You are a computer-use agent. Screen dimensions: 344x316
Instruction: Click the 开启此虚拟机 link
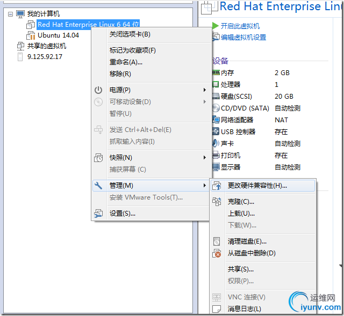(x=240, y=26)
